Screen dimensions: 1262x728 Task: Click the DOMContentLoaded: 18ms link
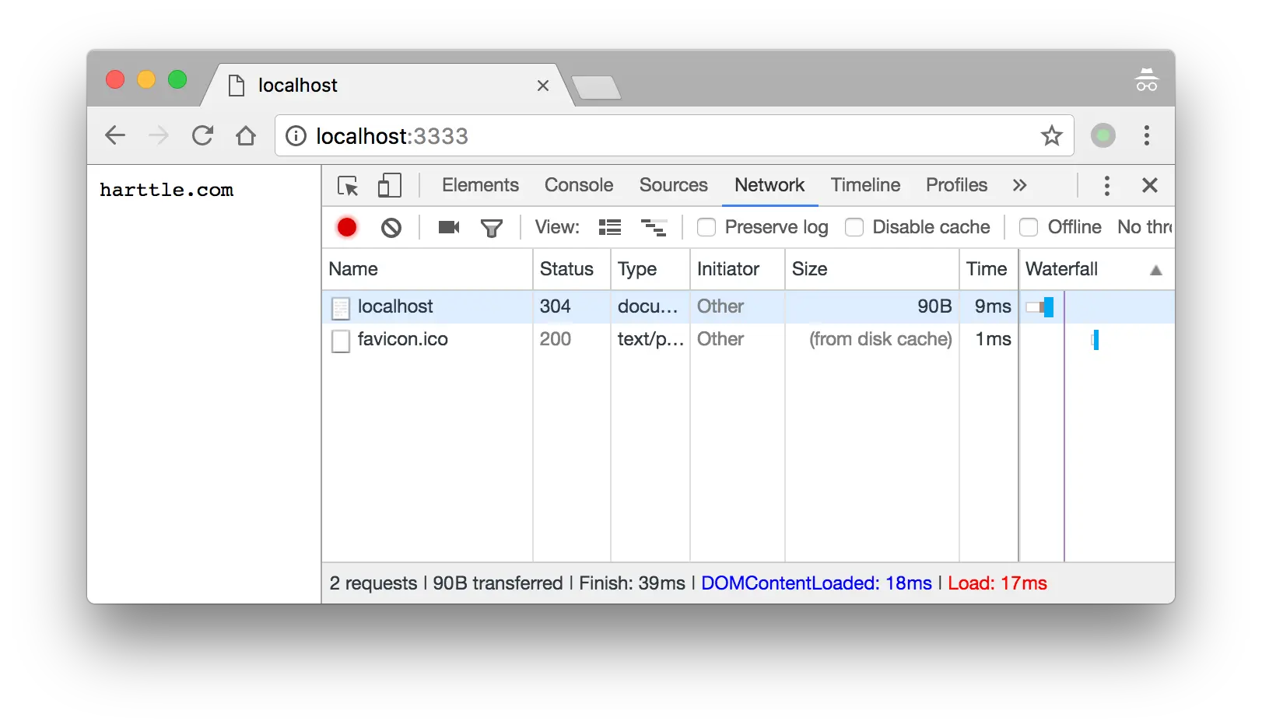[815, 583]
